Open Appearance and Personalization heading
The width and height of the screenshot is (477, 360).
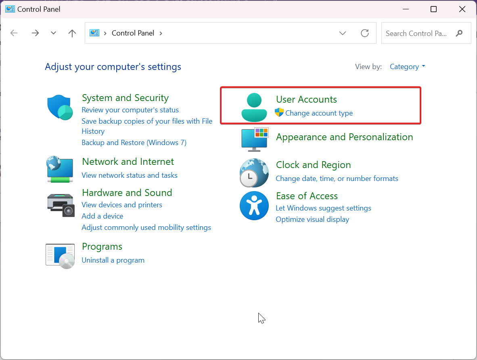click(x=344, y=137)
